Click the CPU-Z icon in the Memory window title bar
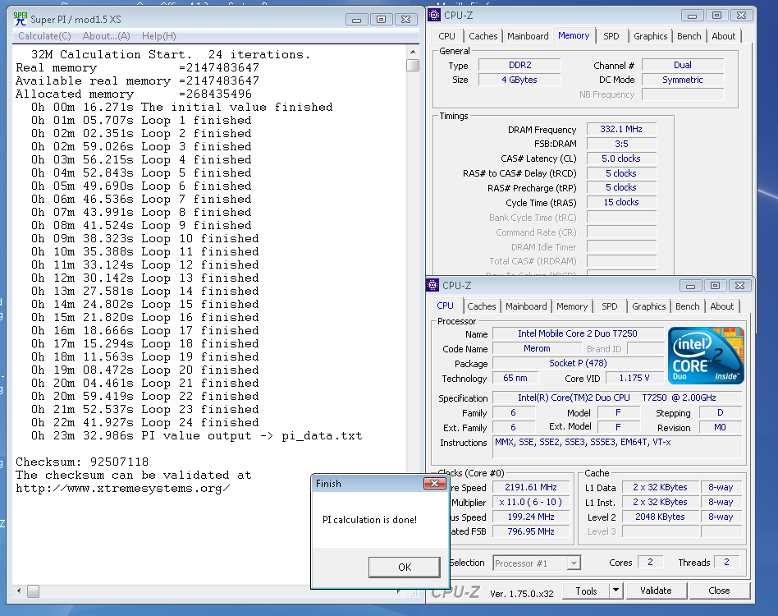Screen dimensions: 778x616 (434, 15)
